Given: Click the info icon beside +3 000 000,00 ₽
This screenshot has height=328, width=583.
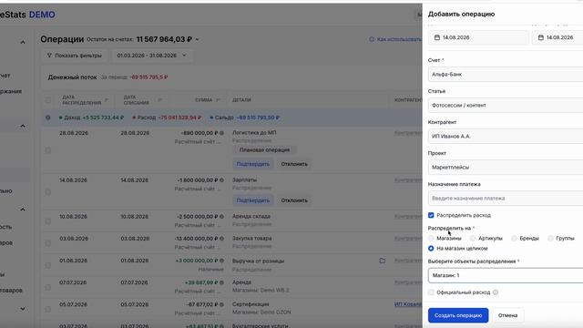Looking at the screenshot, I should [x=221, y=261].
